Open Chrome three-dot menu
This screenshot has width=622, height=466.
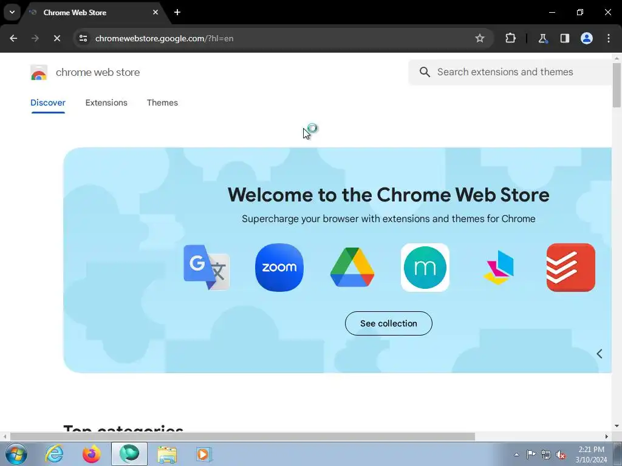609,38
